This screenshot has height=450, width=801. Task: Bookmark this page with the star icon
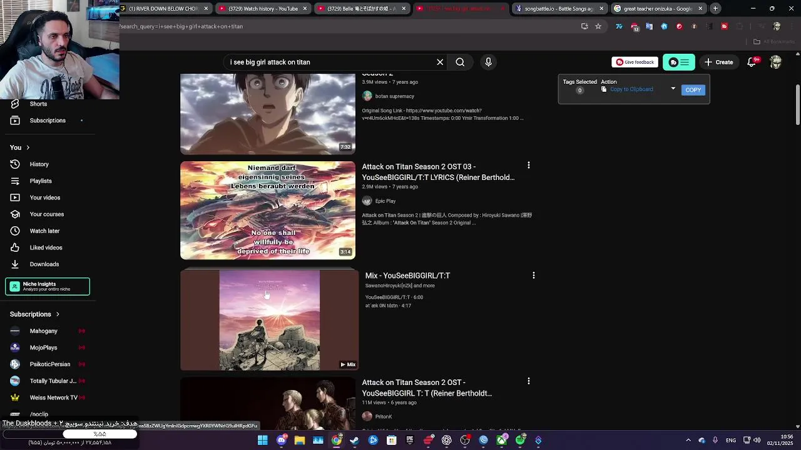[x=598, y=26]
